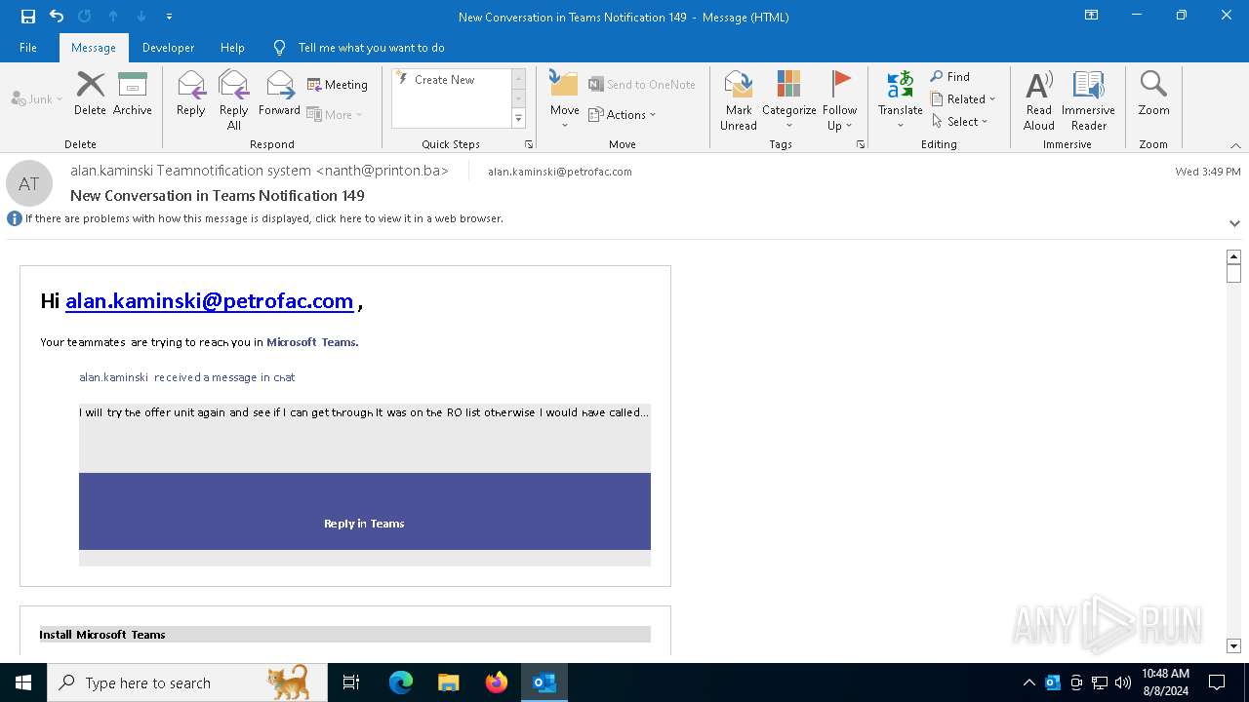Forward this message
Image resolution: width=1249 pixels, height=702 pixels.
279,95
